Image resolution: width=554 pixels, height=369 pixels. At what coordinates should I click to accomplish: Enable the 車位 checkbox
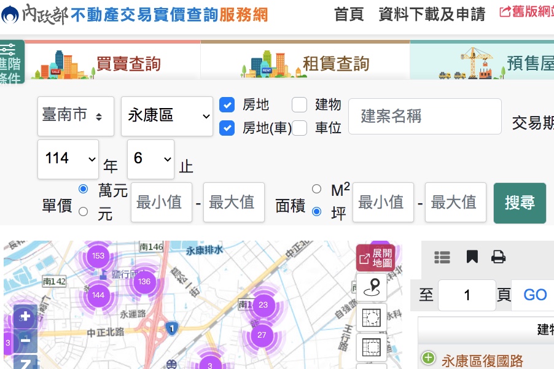(x=299, y=128)
